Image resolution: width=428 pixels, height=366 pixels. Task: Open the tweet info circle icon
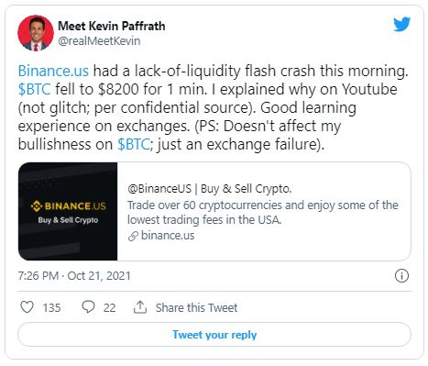pyautogui.click(x=401, y=276)
